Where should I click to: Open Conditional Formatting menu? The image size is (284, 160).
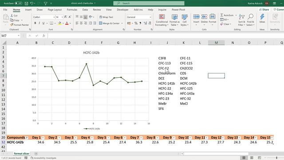[x=162, y=20]
